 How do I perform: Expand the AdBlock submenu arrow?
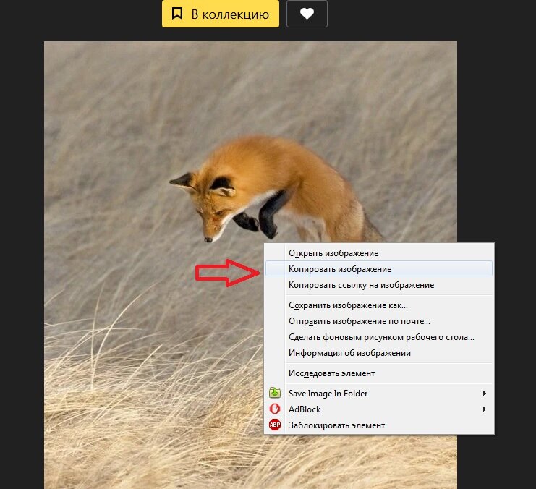(484, 409)
